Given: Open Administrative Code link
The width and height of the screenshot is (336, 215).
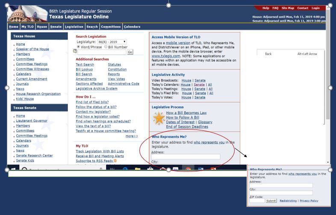Looking at the screenshot, I should [124, 84].
